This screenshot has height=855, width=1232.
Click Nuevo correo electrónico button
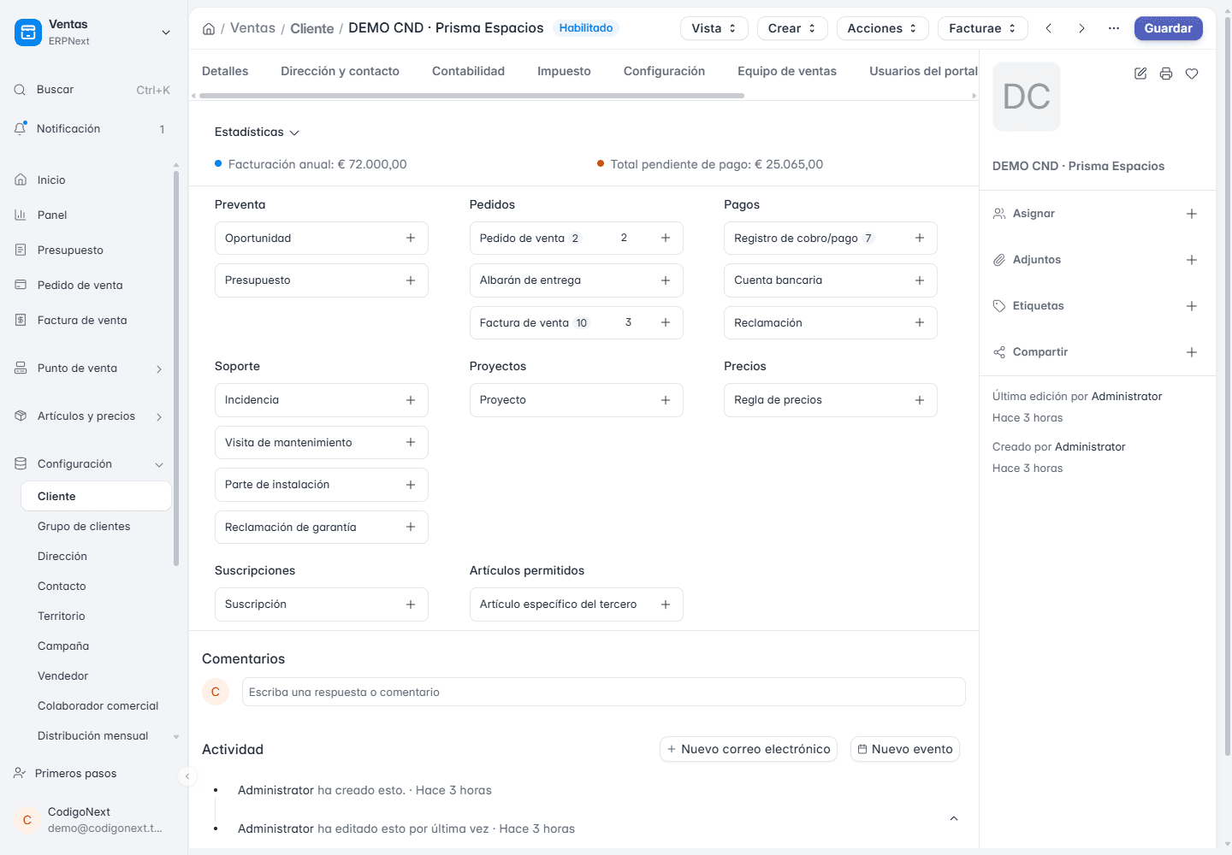[x=749, y=749]
